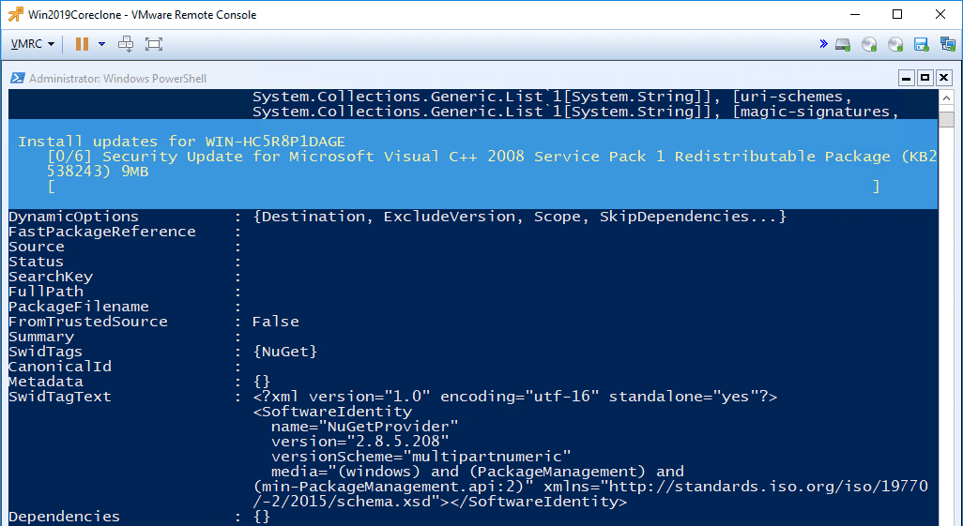This screenshot has height=526, width=963.
Task: Minimize the VMware Remote Console window
Action: tap(854, 15)
